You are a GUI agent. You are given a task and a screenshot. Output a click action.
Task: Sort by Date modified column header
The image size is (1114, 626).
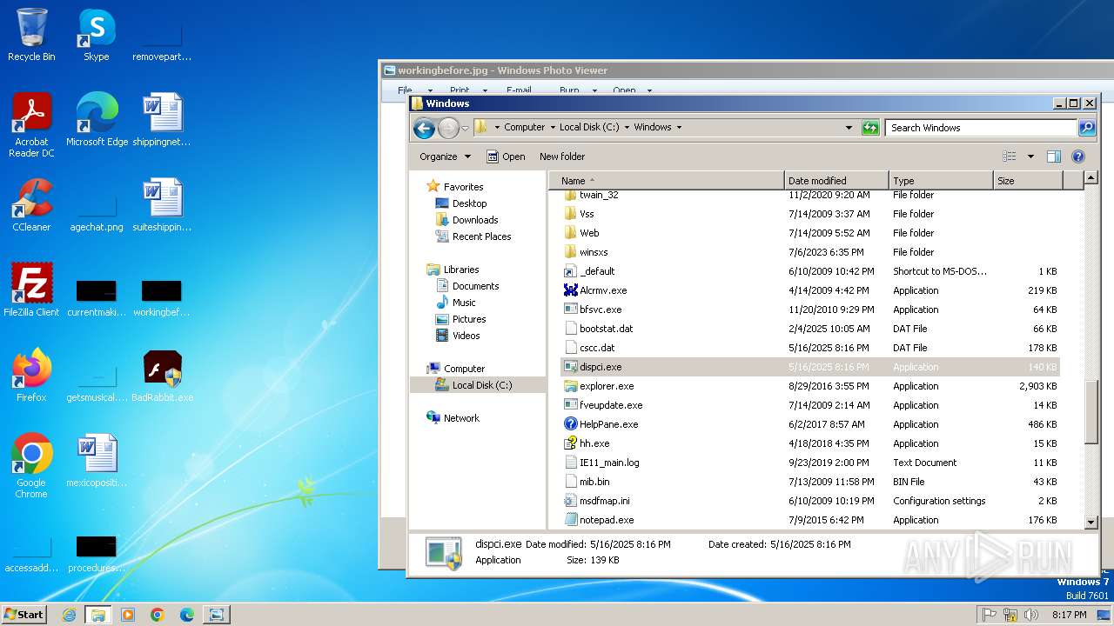point(836,181)
